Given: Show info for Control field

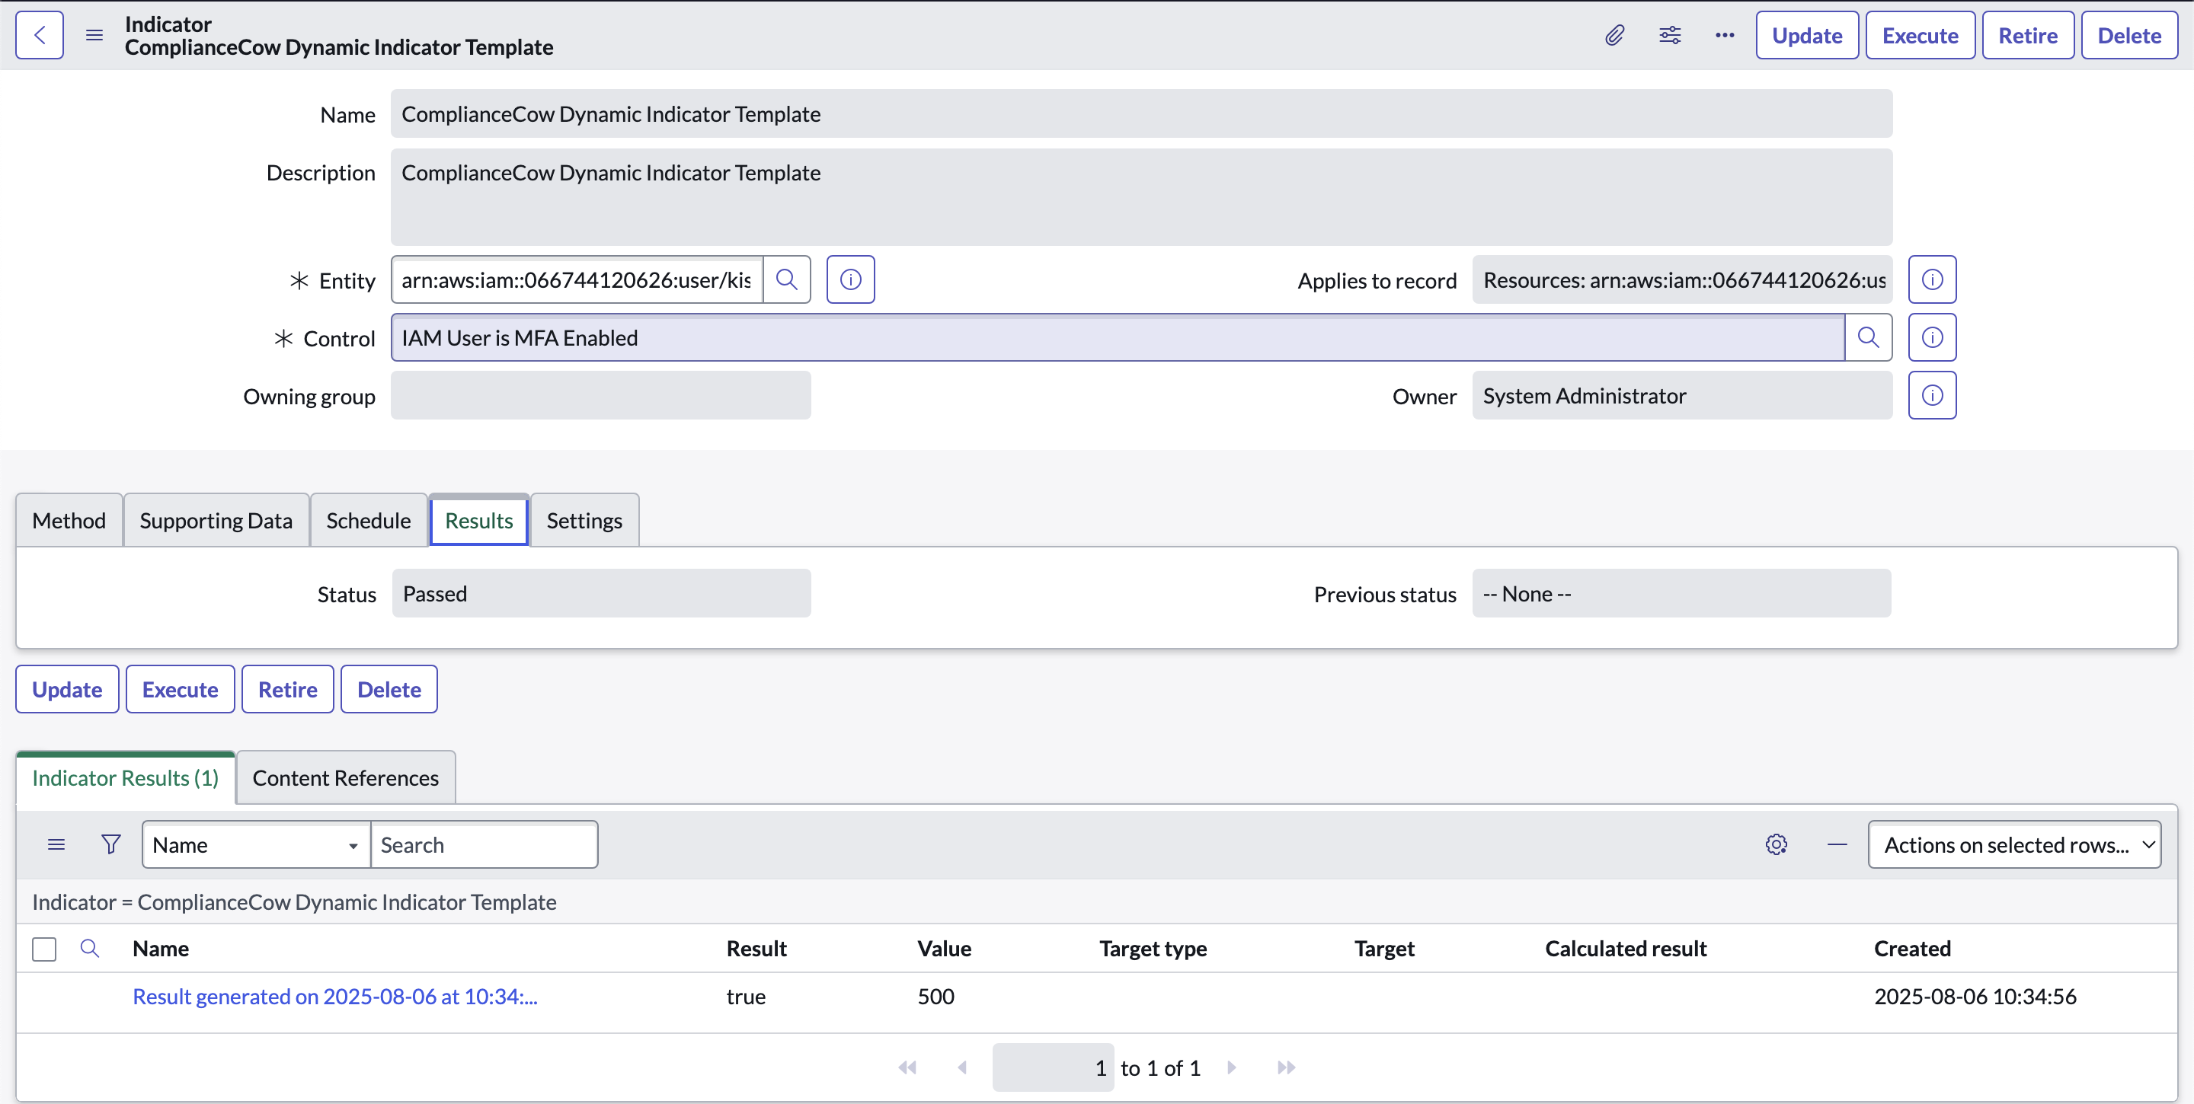Looking at the screenshot, I should (1932, 338).
